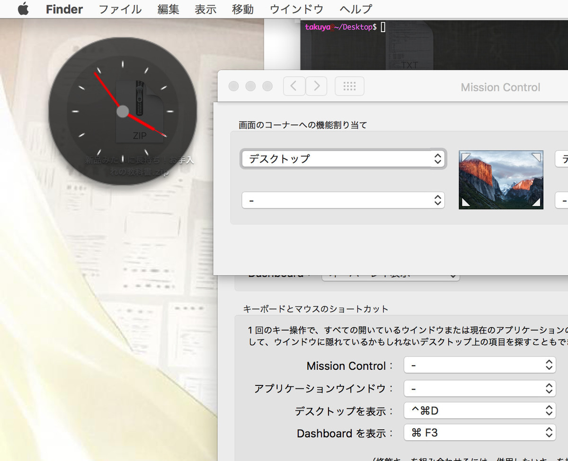Click the El Capitan screen preview thumbnail

tap(501, 179)
